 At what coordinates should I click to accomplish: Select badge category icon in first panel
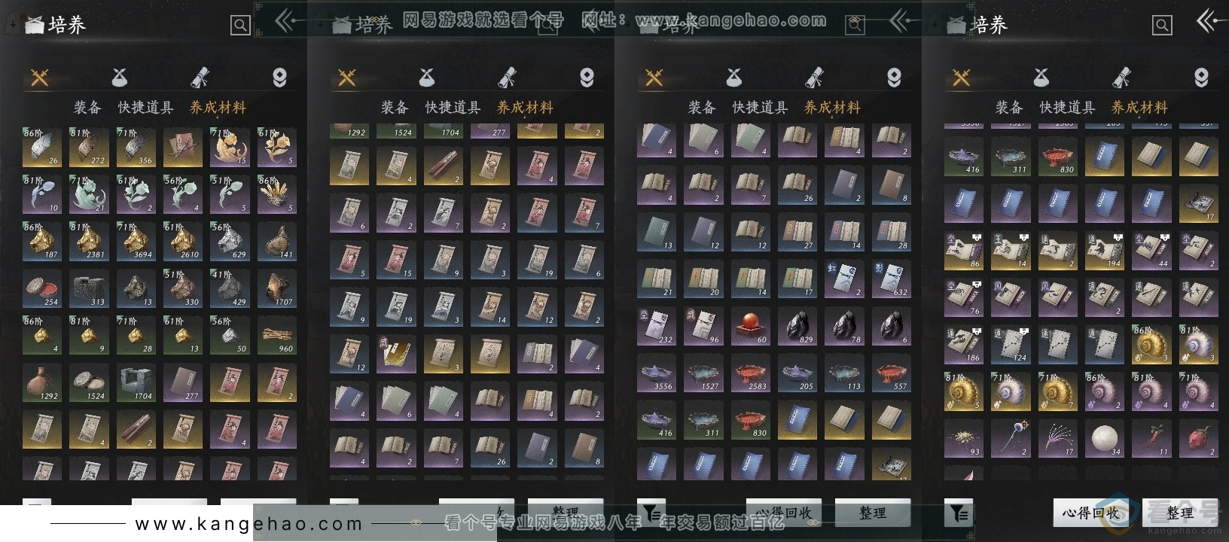coord(279,77)
